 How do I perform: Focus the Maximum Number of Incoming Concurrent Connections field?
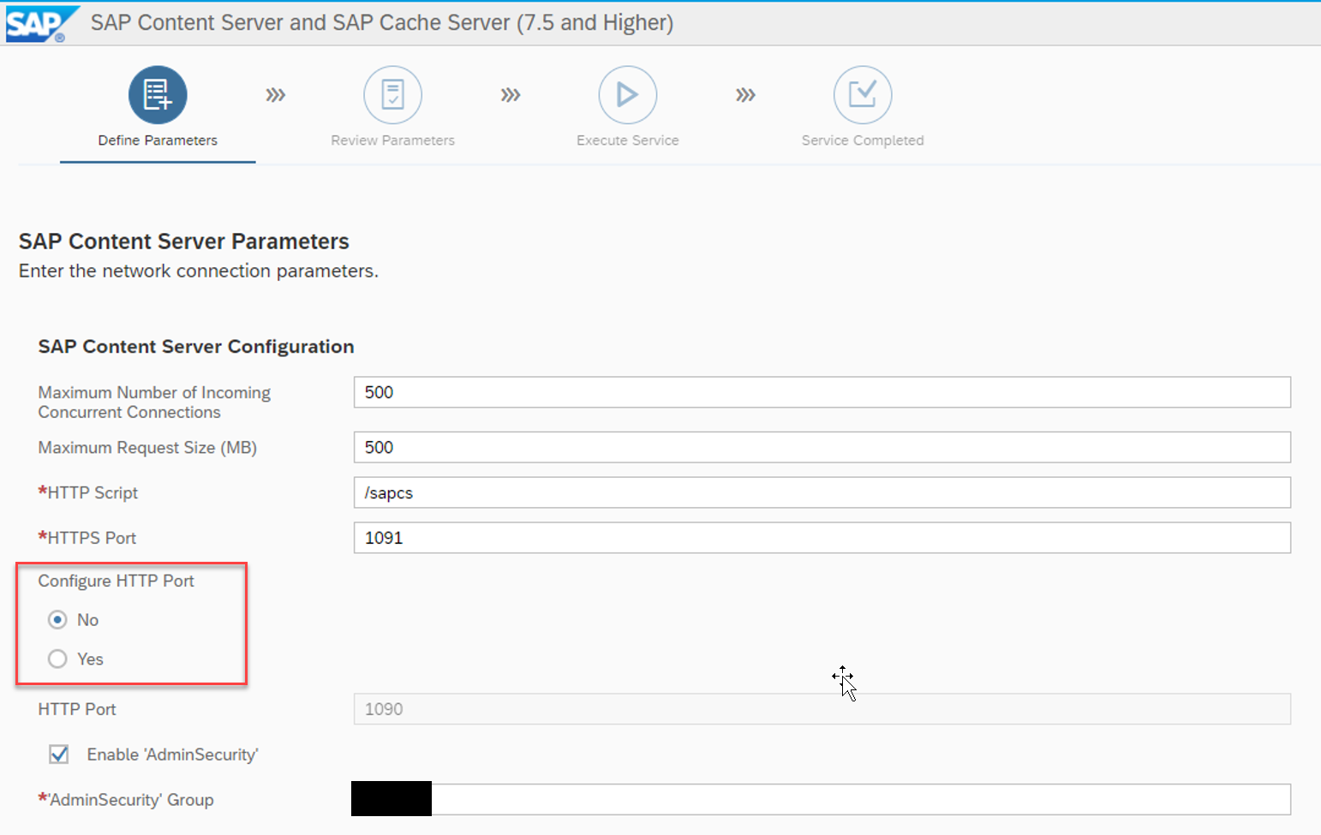822,392
